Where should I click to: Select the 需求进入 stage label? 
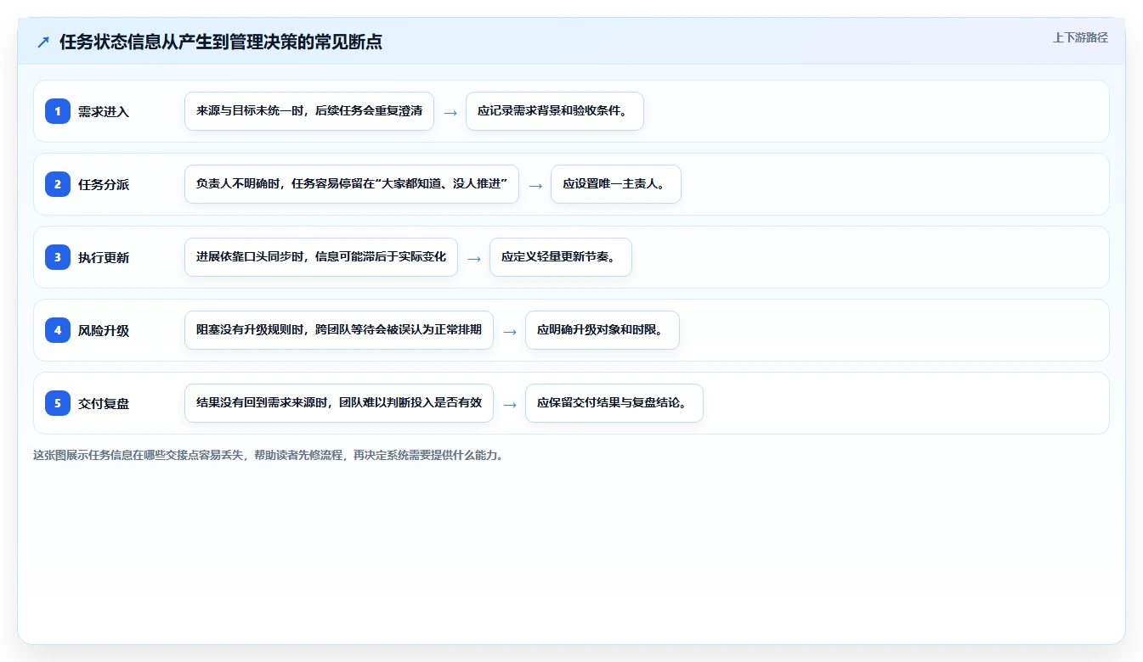click(104, 112)
